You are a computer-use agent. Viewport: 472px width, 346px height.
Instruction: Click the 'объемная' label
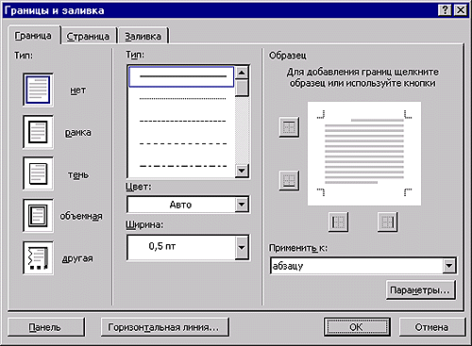[81, 216]
